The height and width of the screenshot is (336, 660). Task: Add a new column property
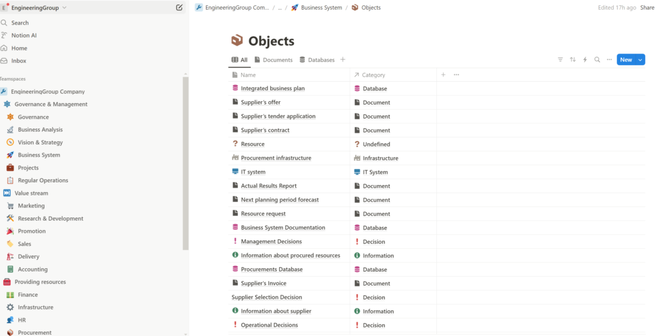pyautogui.click(x=443, y=75)
